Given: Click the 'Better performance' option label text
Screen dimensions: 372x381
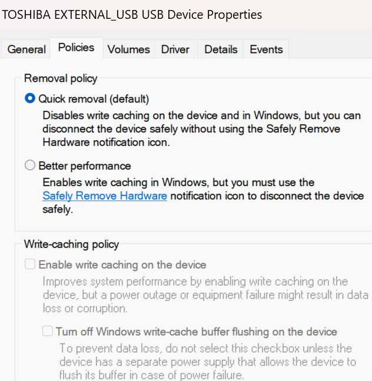Looking at the screenshot, I should click(85, 165).
